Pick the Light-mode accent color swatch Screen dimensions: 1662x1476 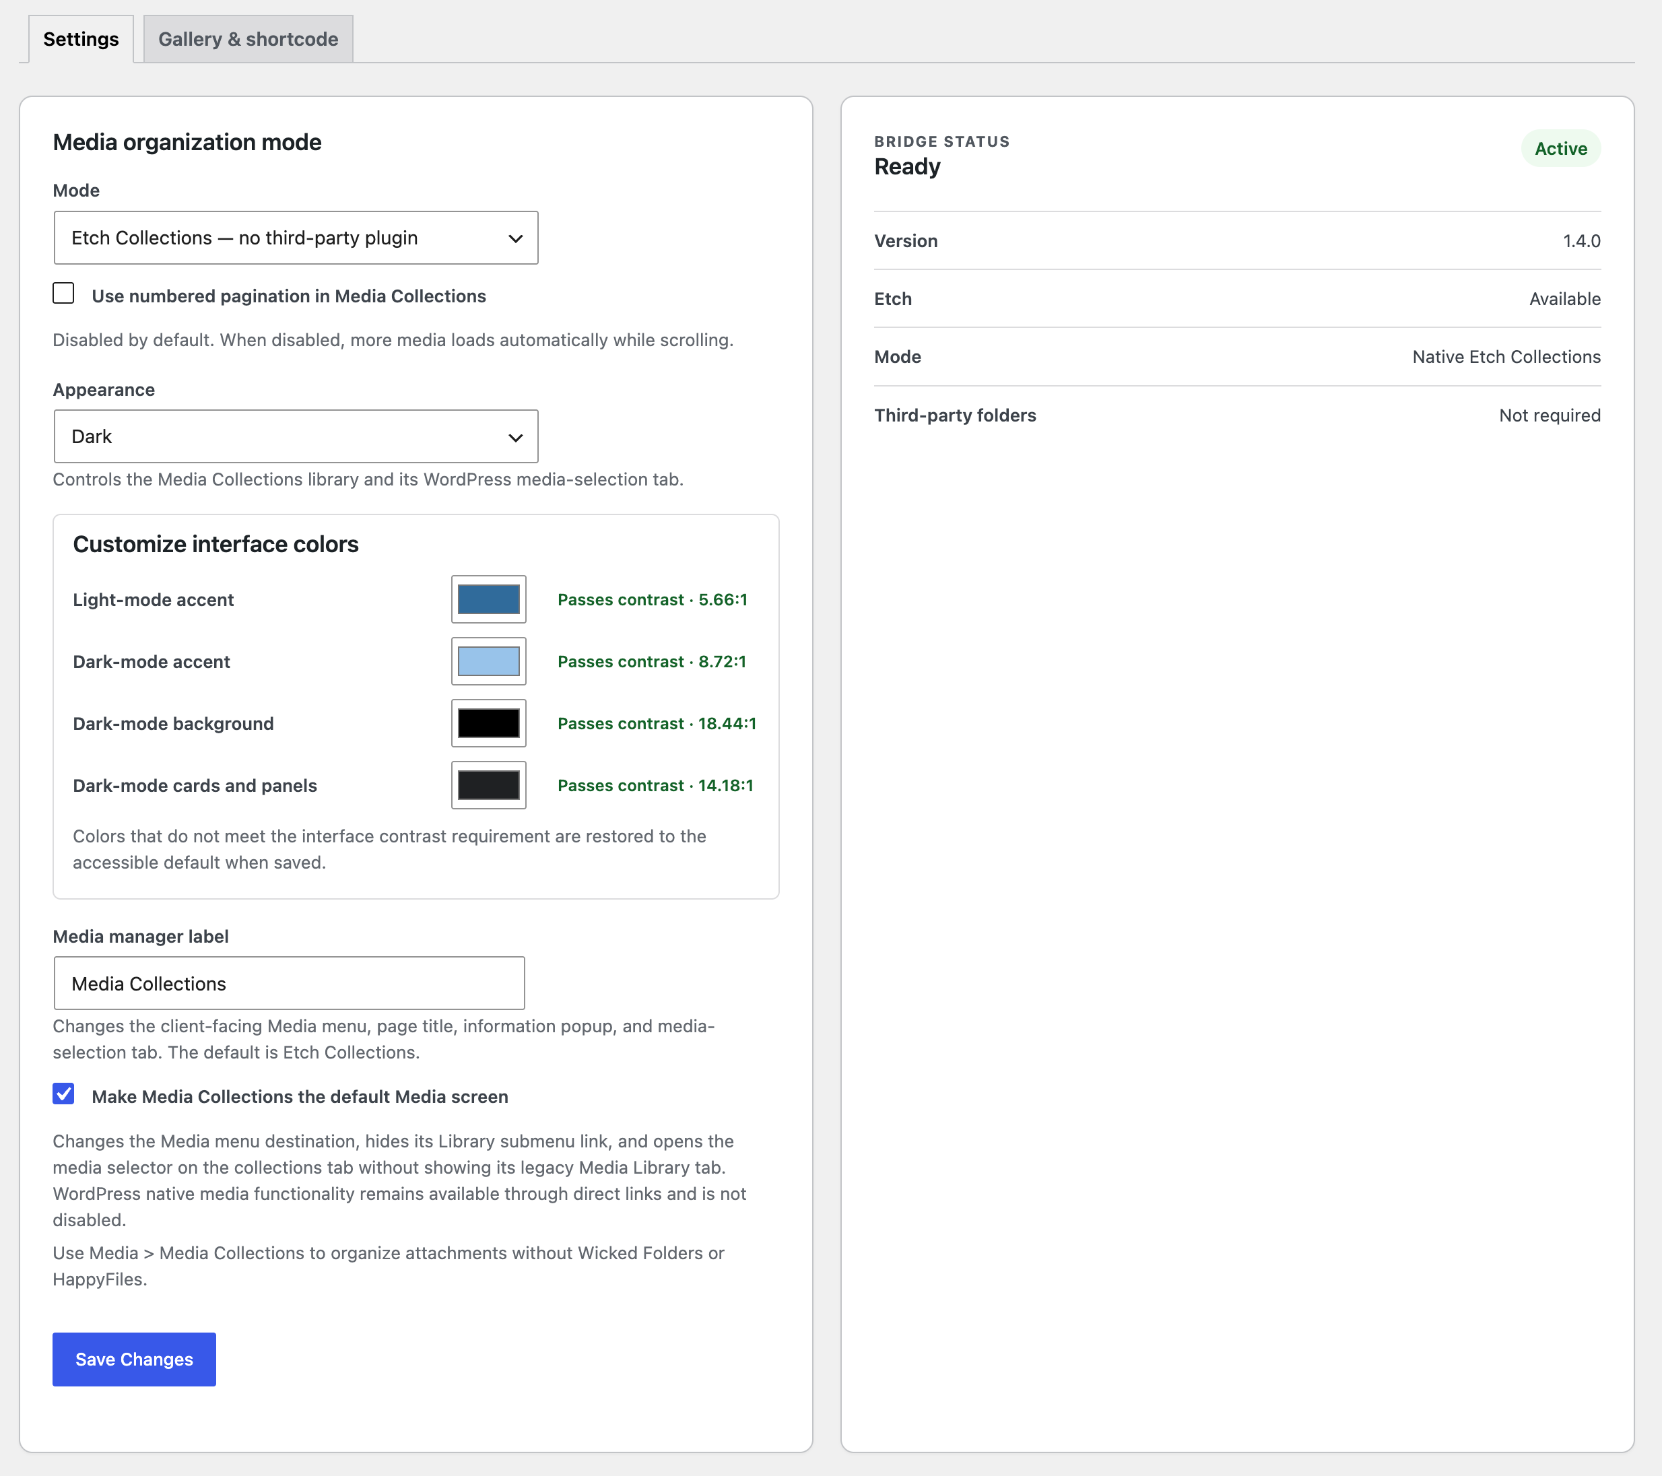(x=489, y=599)
